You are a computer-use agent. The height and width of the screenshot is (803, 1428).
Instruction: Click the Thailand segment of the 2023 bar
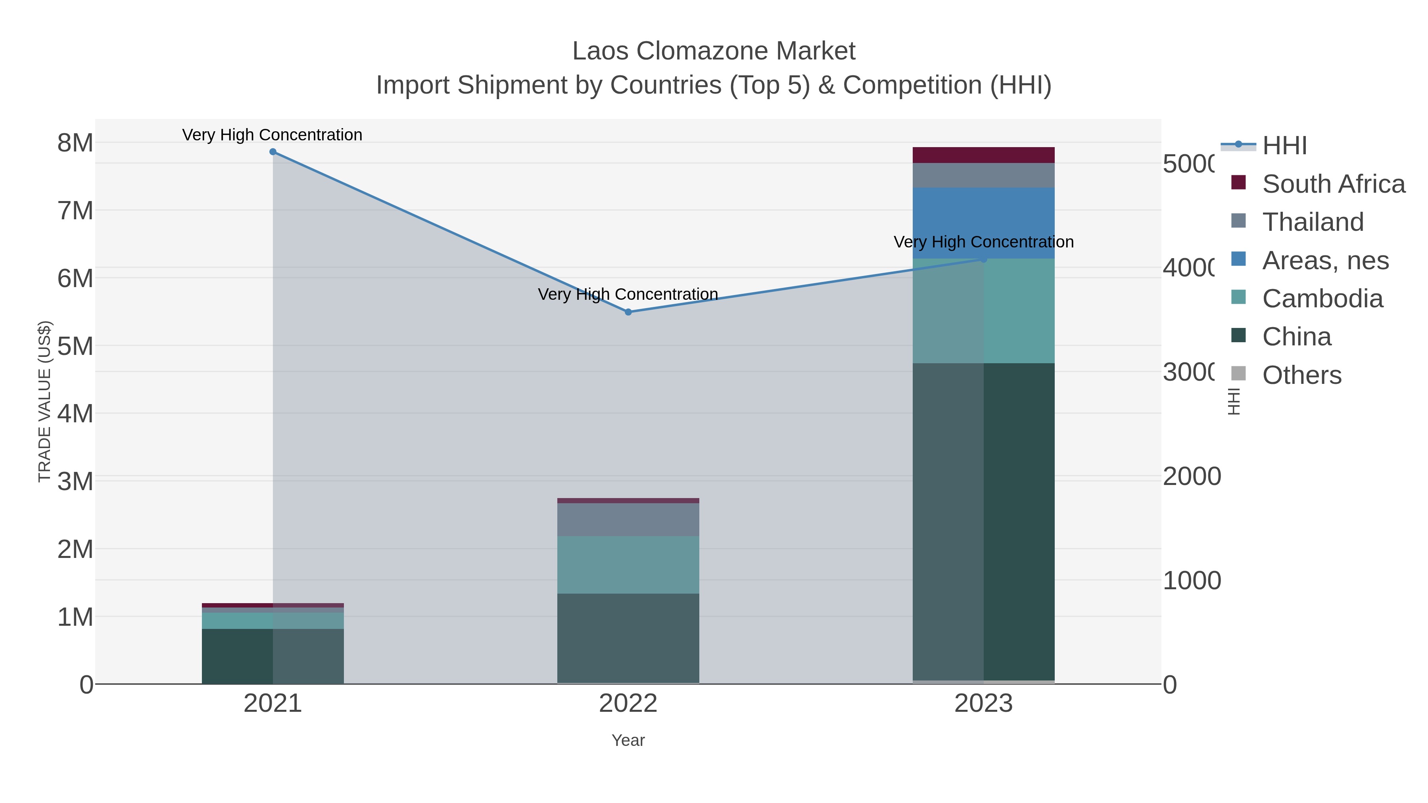[983, 175]
